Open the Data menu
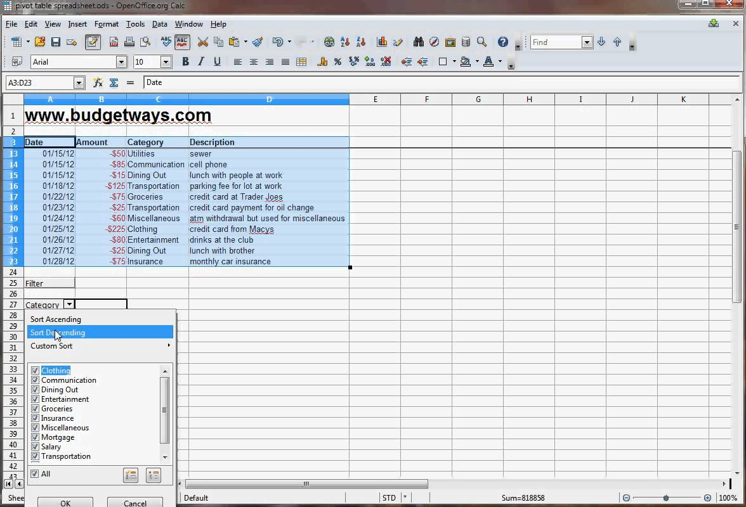 159,24
